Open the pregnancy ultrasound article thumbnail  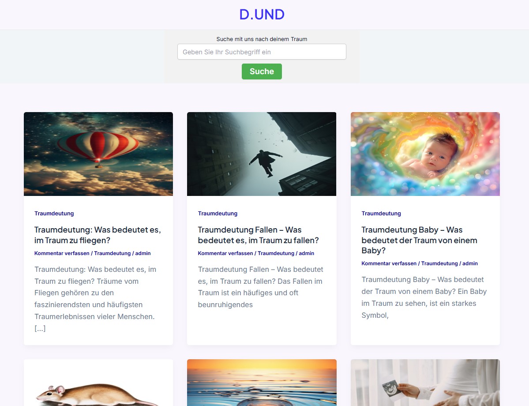tap(425, 383)
